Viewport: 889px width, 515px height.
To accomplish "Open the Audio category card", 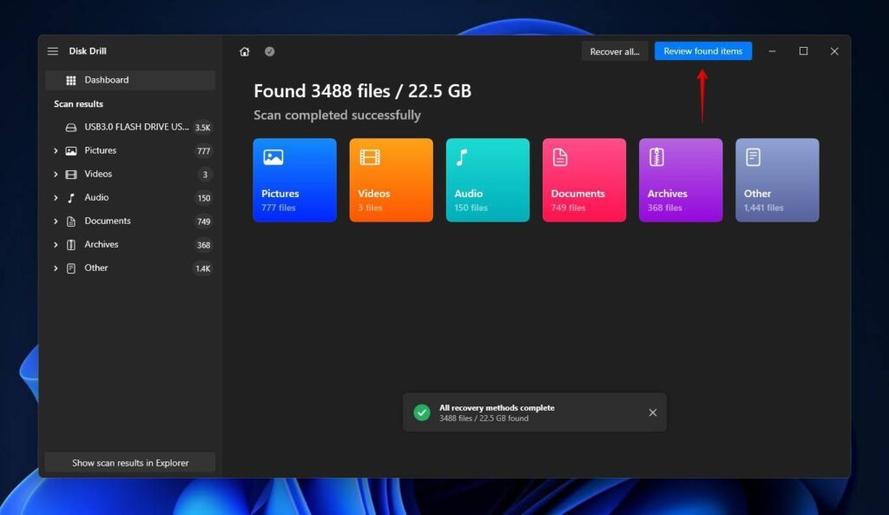I will coord(487,179).
